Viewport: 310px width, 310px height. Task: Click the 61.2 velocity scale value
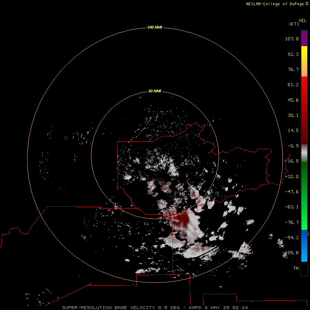(293, 85)
